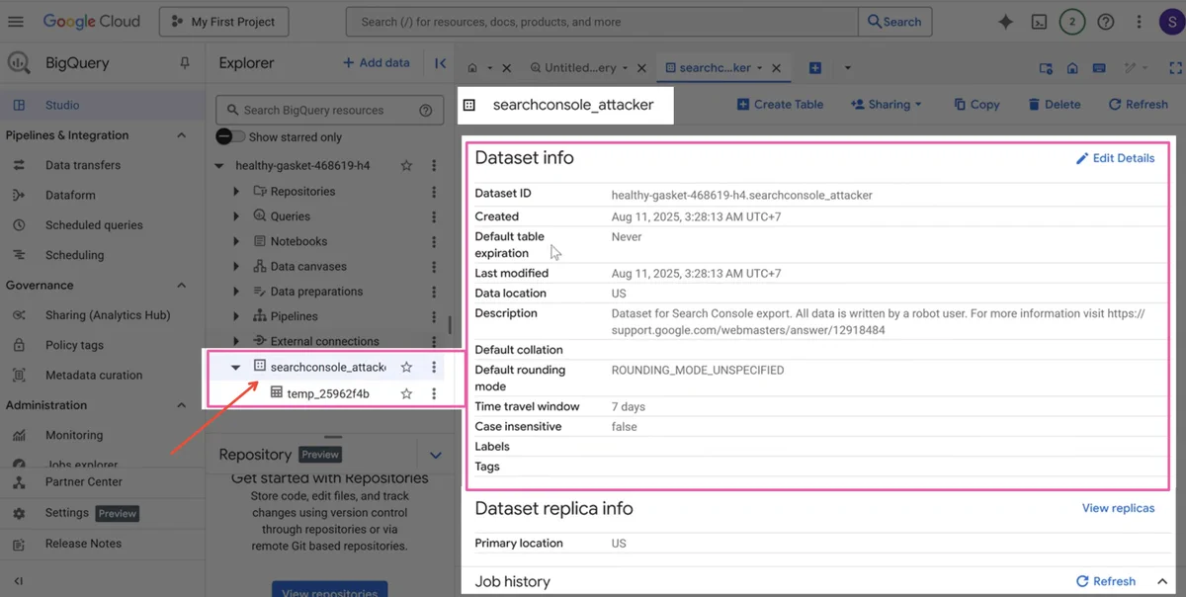Viewport: 1186px width, 597px height.
Task: Expand the Data preparations tree node
Action: coord(236,292)
